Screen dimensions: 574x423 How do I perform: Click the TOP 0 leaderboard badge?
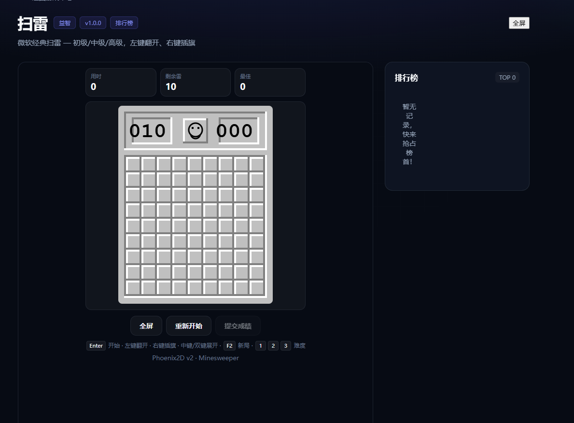[507, 77]
